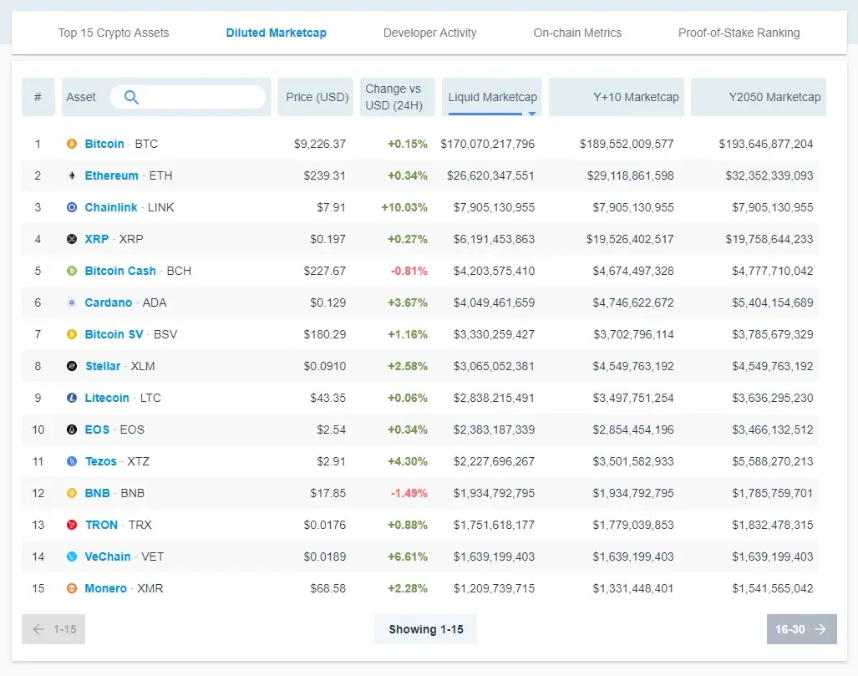Click the left arrow next to 1-15
This screenshot has height=676, width=858.
pyautogui.click(x=38, y=629)
